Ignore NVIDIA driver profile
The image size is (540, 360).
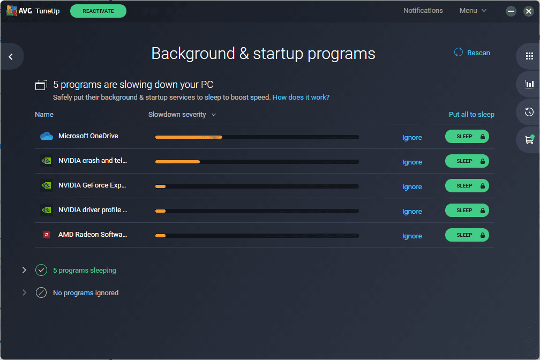click(412, 211)
